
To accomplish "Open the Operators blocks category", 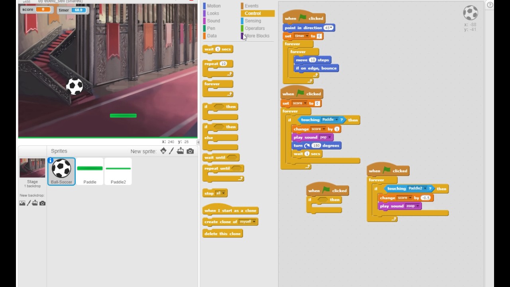I will [255, 28].
